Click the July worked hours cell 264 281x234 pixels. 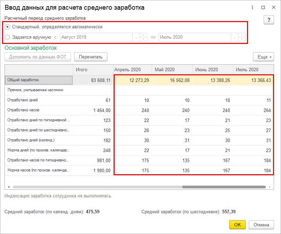pyautogui.click(x=253, y=110)
